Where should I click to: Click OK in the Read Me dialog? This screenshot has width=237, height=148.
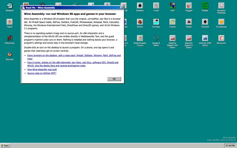(114, 79)
